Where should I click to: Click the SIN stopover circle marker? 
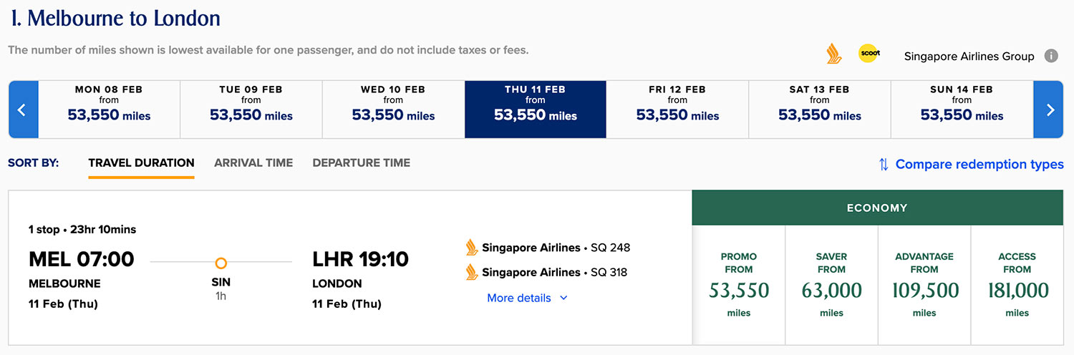point(221,263)
